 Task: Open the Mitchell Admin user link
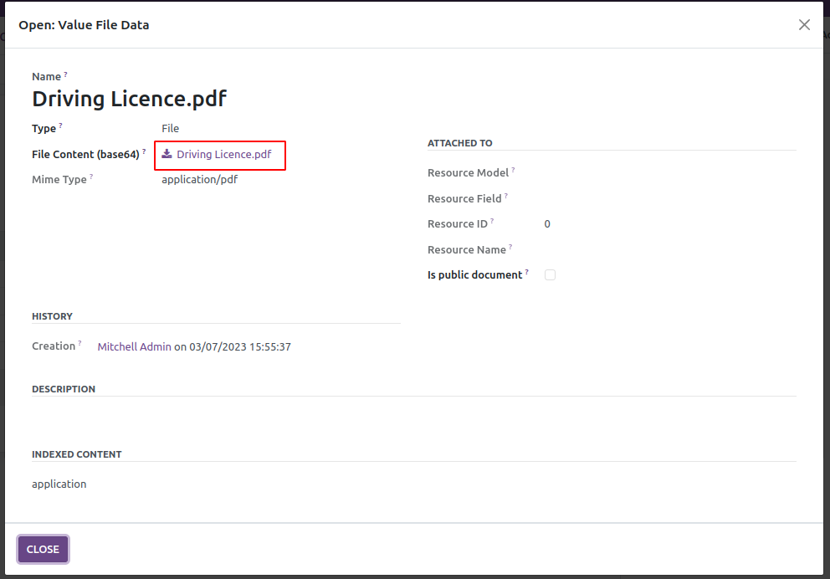pyautogui.click(x=134, y=346)
